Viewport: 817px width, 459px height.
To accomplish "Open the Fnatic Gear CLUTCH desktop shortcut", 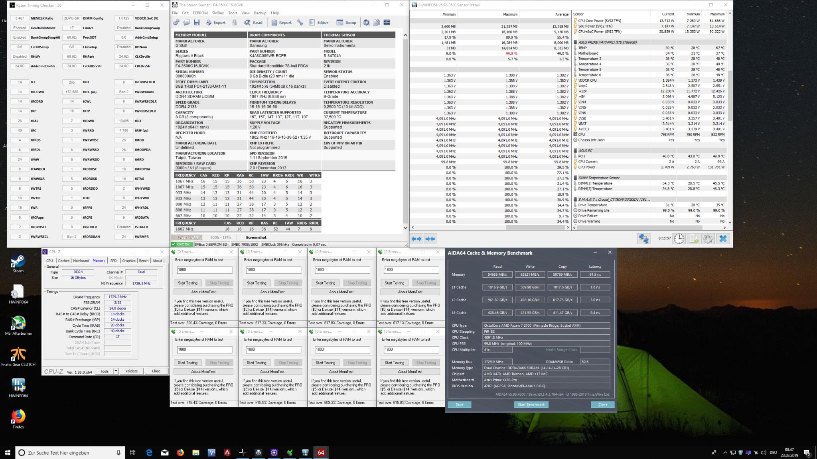I will tap(18, 357).
